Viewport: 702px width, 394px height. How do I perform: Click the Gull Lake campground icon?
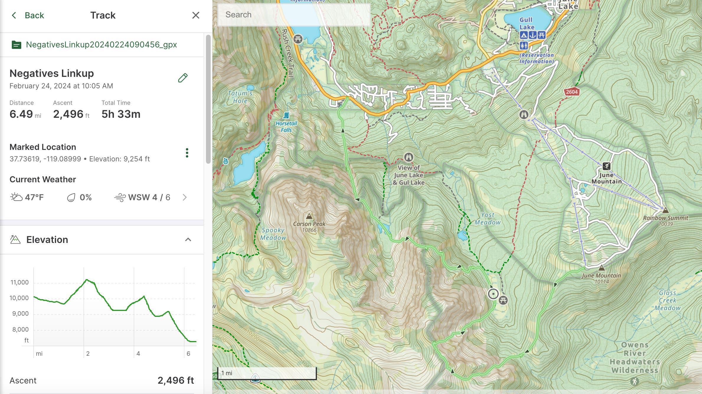tap(524, 35)
